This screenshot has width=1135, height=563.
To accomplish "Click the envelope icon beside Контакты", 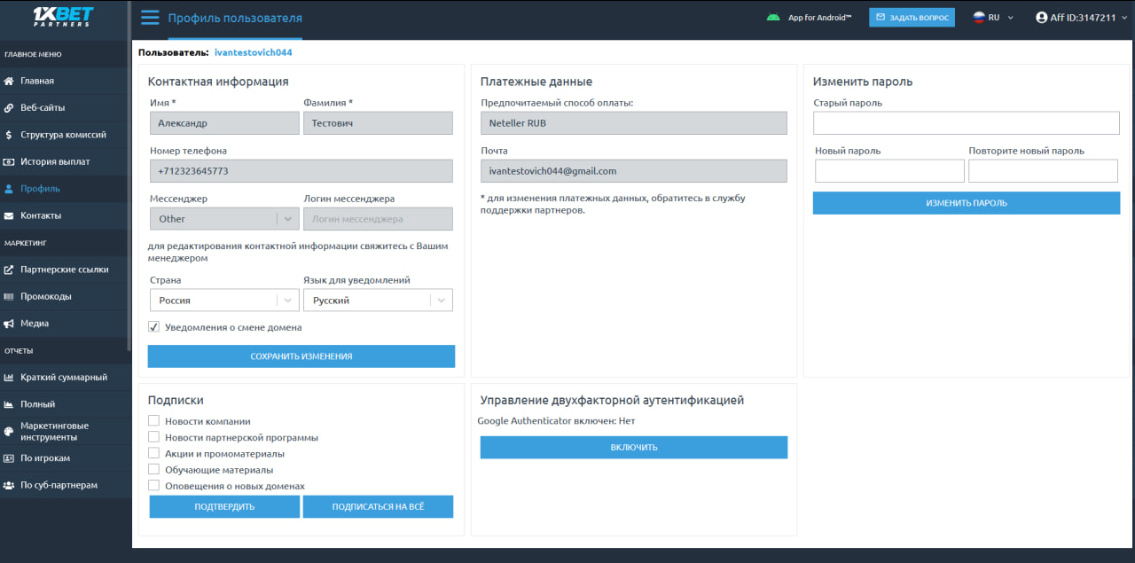I will (x=9, y=215).
